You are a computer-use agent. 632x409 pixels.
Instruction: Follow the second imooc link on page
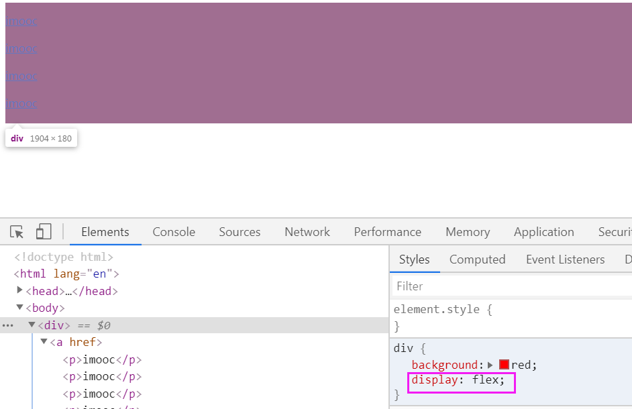point(21,48)
